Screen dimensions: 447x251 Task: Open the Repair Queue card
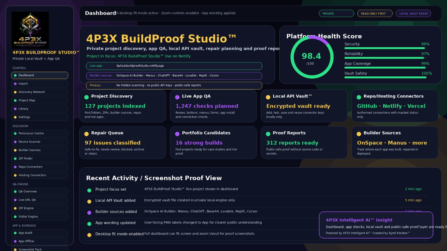[x=123, y=142]
